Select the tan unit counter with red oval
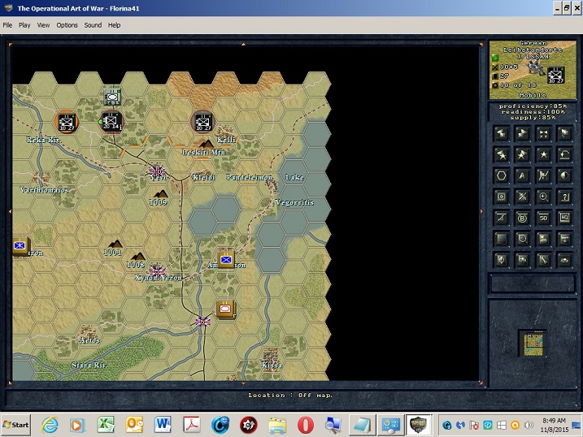Viewport: 583px width, 437px height. (x=226, y=309)
